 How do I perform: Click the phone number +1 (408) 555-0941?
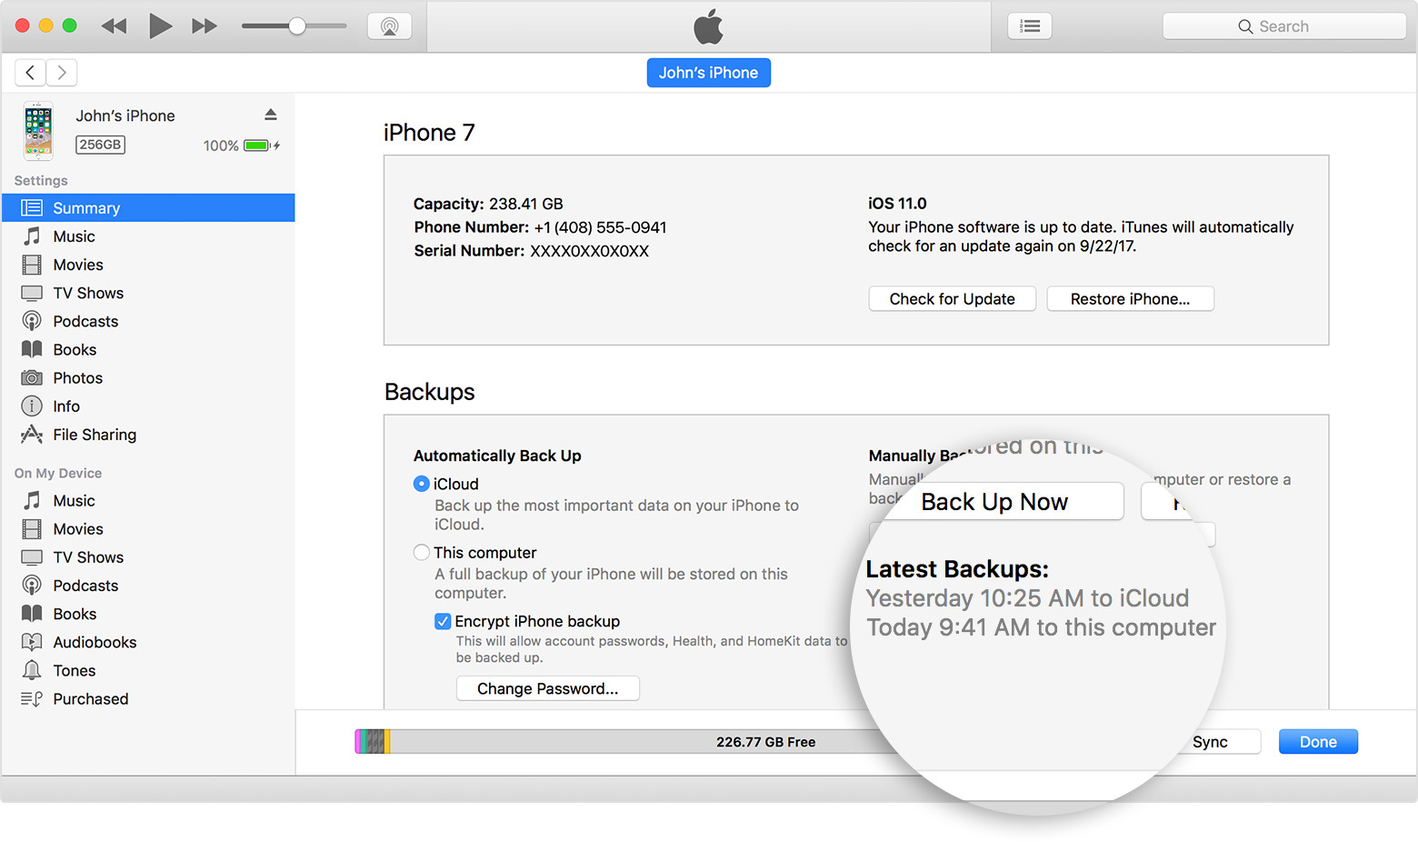(x=600, y=227)
